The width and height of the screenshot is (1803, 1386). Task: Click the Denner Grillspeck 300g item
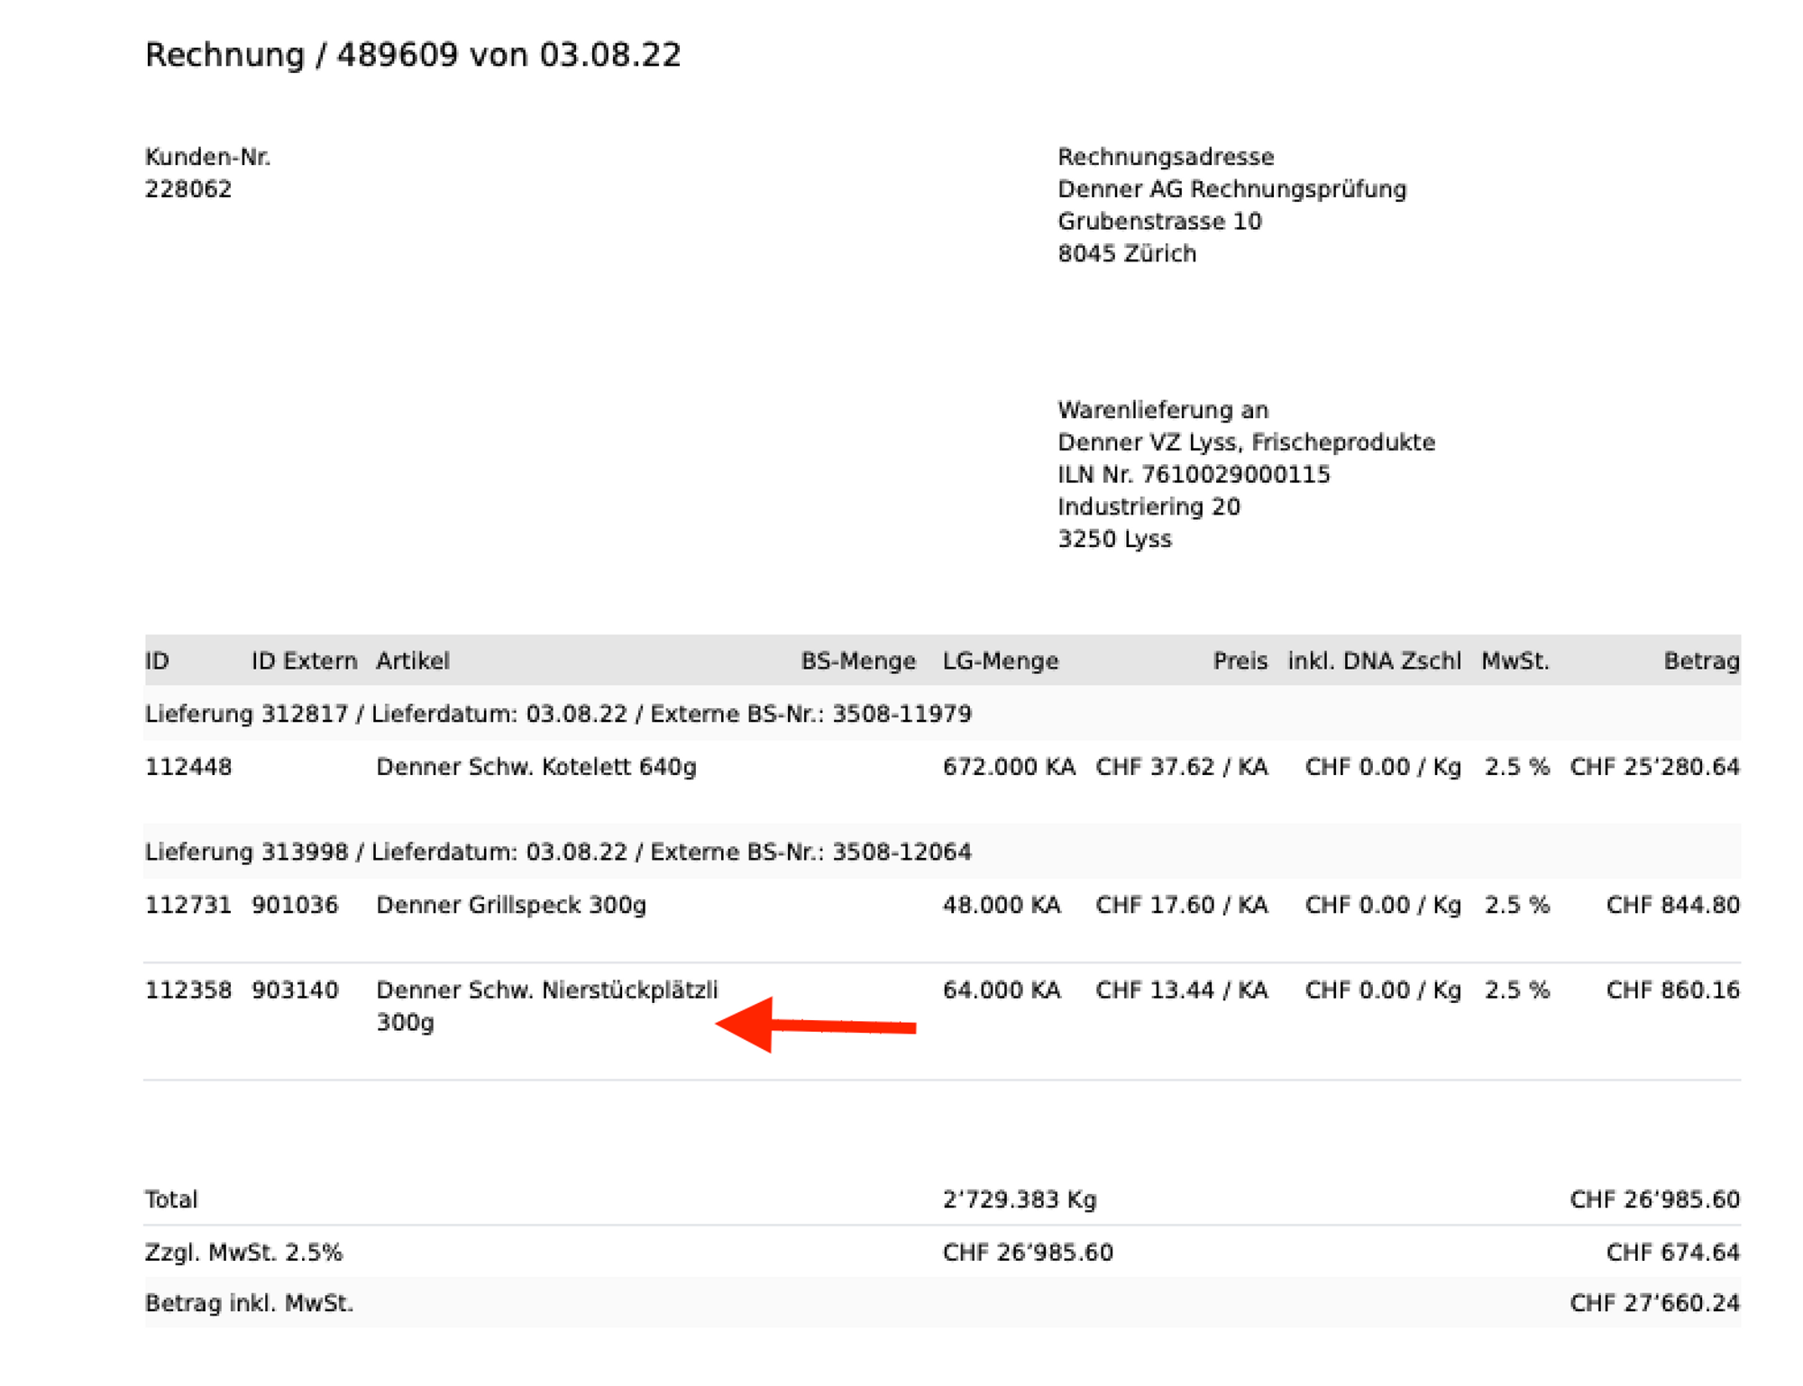point(510,905)
